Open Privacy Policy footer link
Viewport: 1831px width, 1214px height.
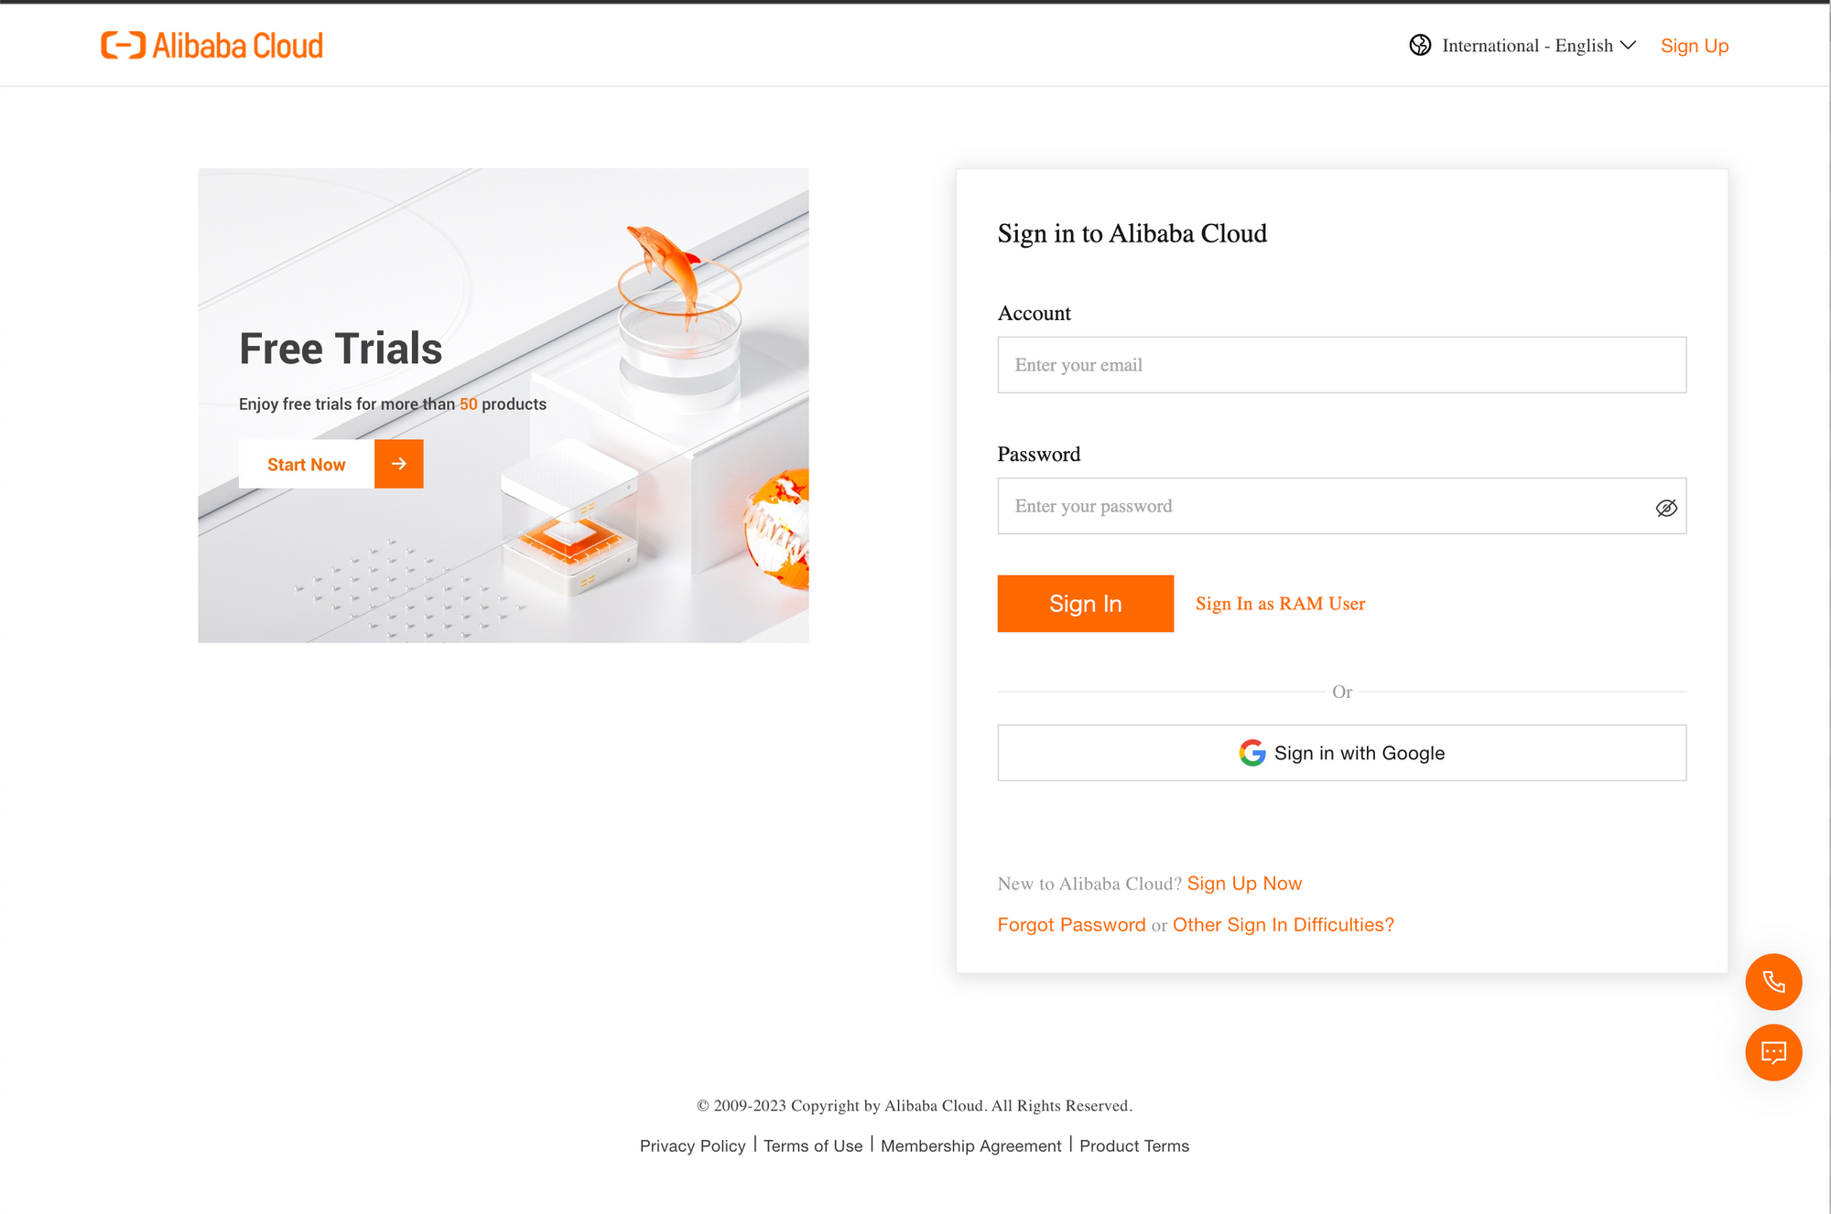coord(692,1145)
